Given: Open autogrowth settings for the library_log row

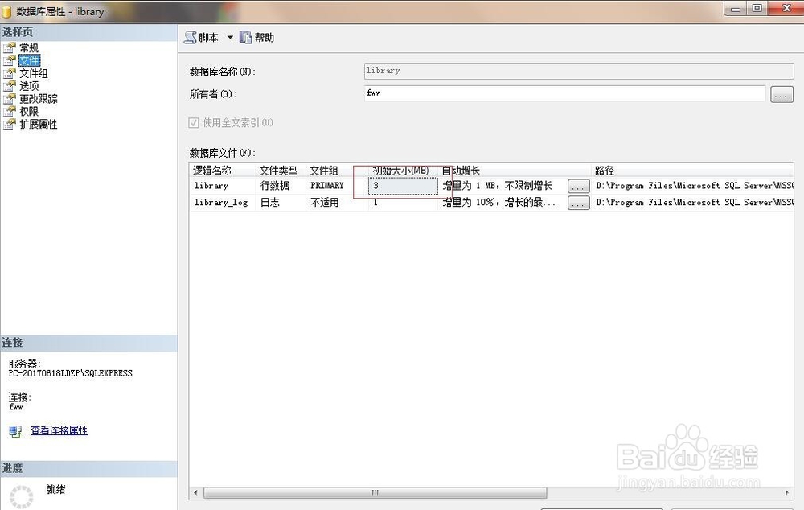Looking at the screenshot, I should (578, 204).
